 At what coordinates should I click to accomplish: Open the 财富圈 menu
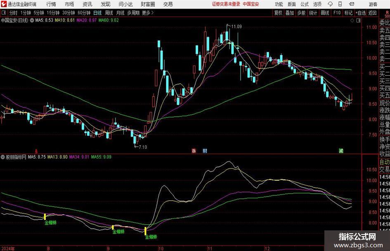[148, 4]
